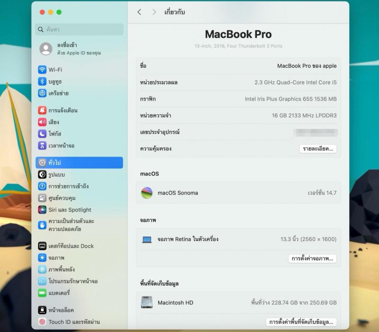This screenshot has width=379, height=332.
Task: Click การตั้งค่าพื้นที่จัดเก็บข้อมูล... storage settings button
Action: coord(301,322)
